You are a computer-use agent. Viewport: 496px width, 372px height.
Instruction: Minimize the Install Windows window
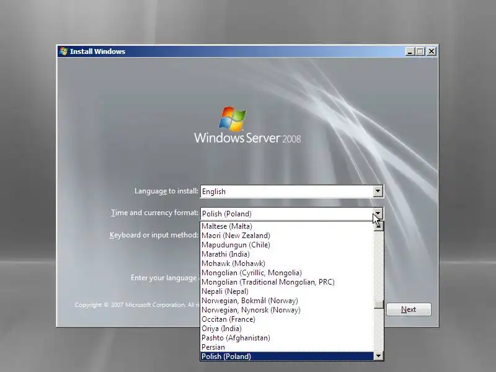point(410,51)
